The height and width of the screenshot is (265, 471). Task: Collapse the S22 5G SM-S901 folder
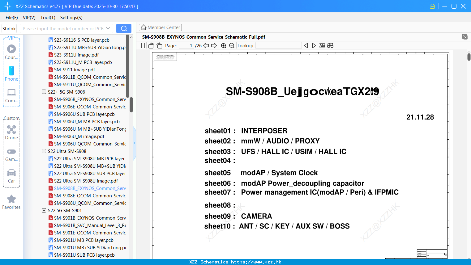tap(44, 210)
